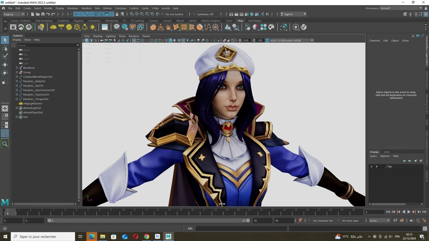The image size is (429, 241).
Task: Click the Set bookmark icon on range slider
Action: coord(300,220)
